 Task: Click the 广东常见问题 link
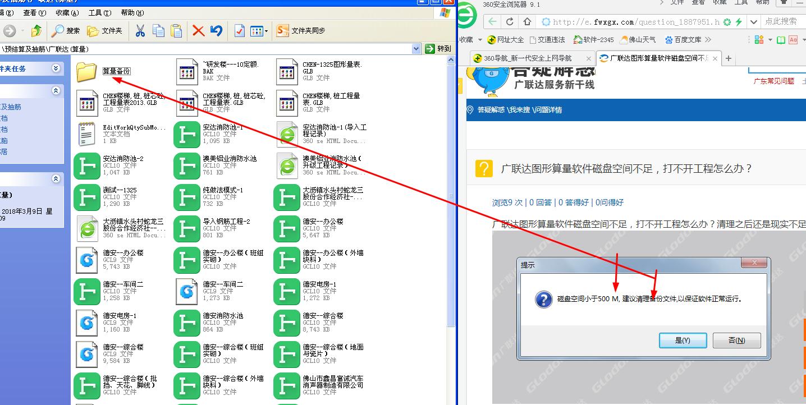[774, 81]
